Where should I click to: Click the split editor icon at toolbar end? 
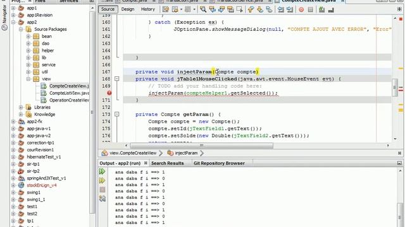click(399, 9)
